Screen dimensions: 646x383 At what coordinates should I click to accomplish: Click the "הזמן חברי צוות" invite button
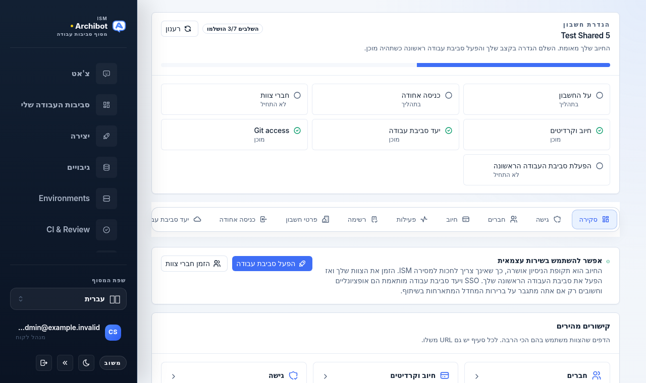194,264
